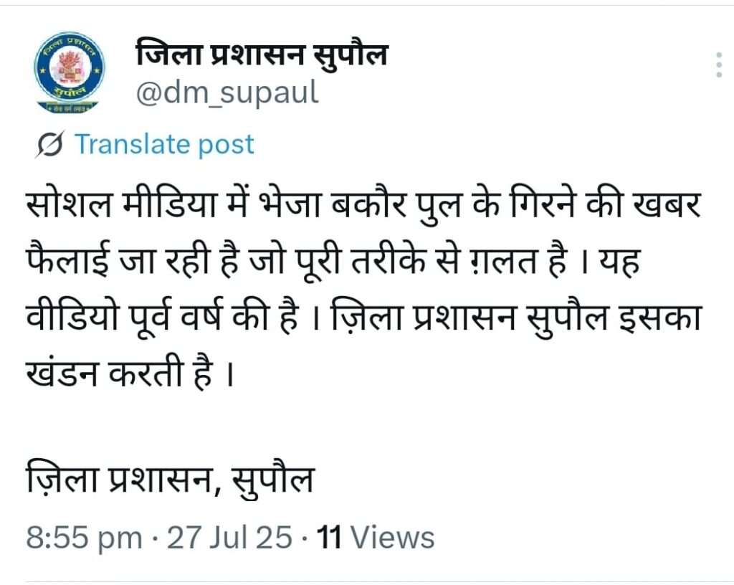Click the blue ribbon banner on the avatar

pyautogui.click(x=69, y=92)
